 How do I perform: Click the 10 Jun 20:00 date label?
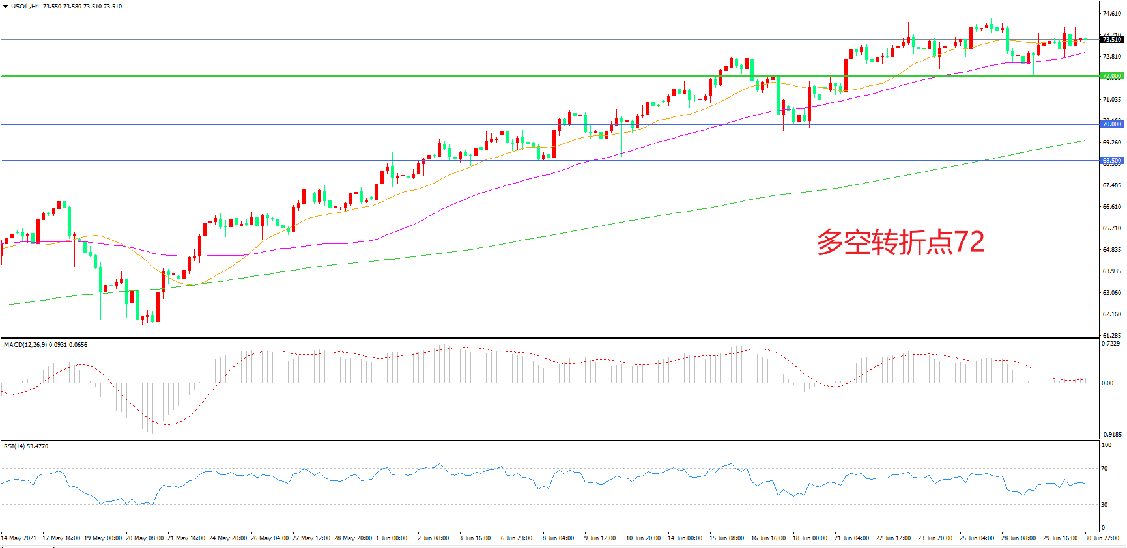point(643,538)
